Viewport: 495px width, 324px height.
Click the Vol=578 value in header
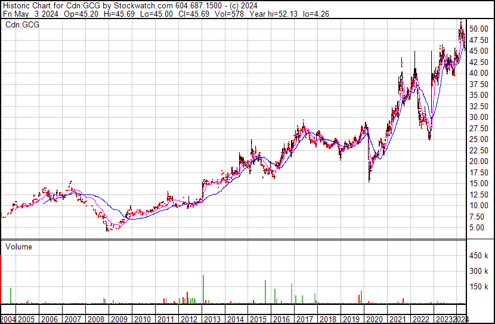pos(229,14)
